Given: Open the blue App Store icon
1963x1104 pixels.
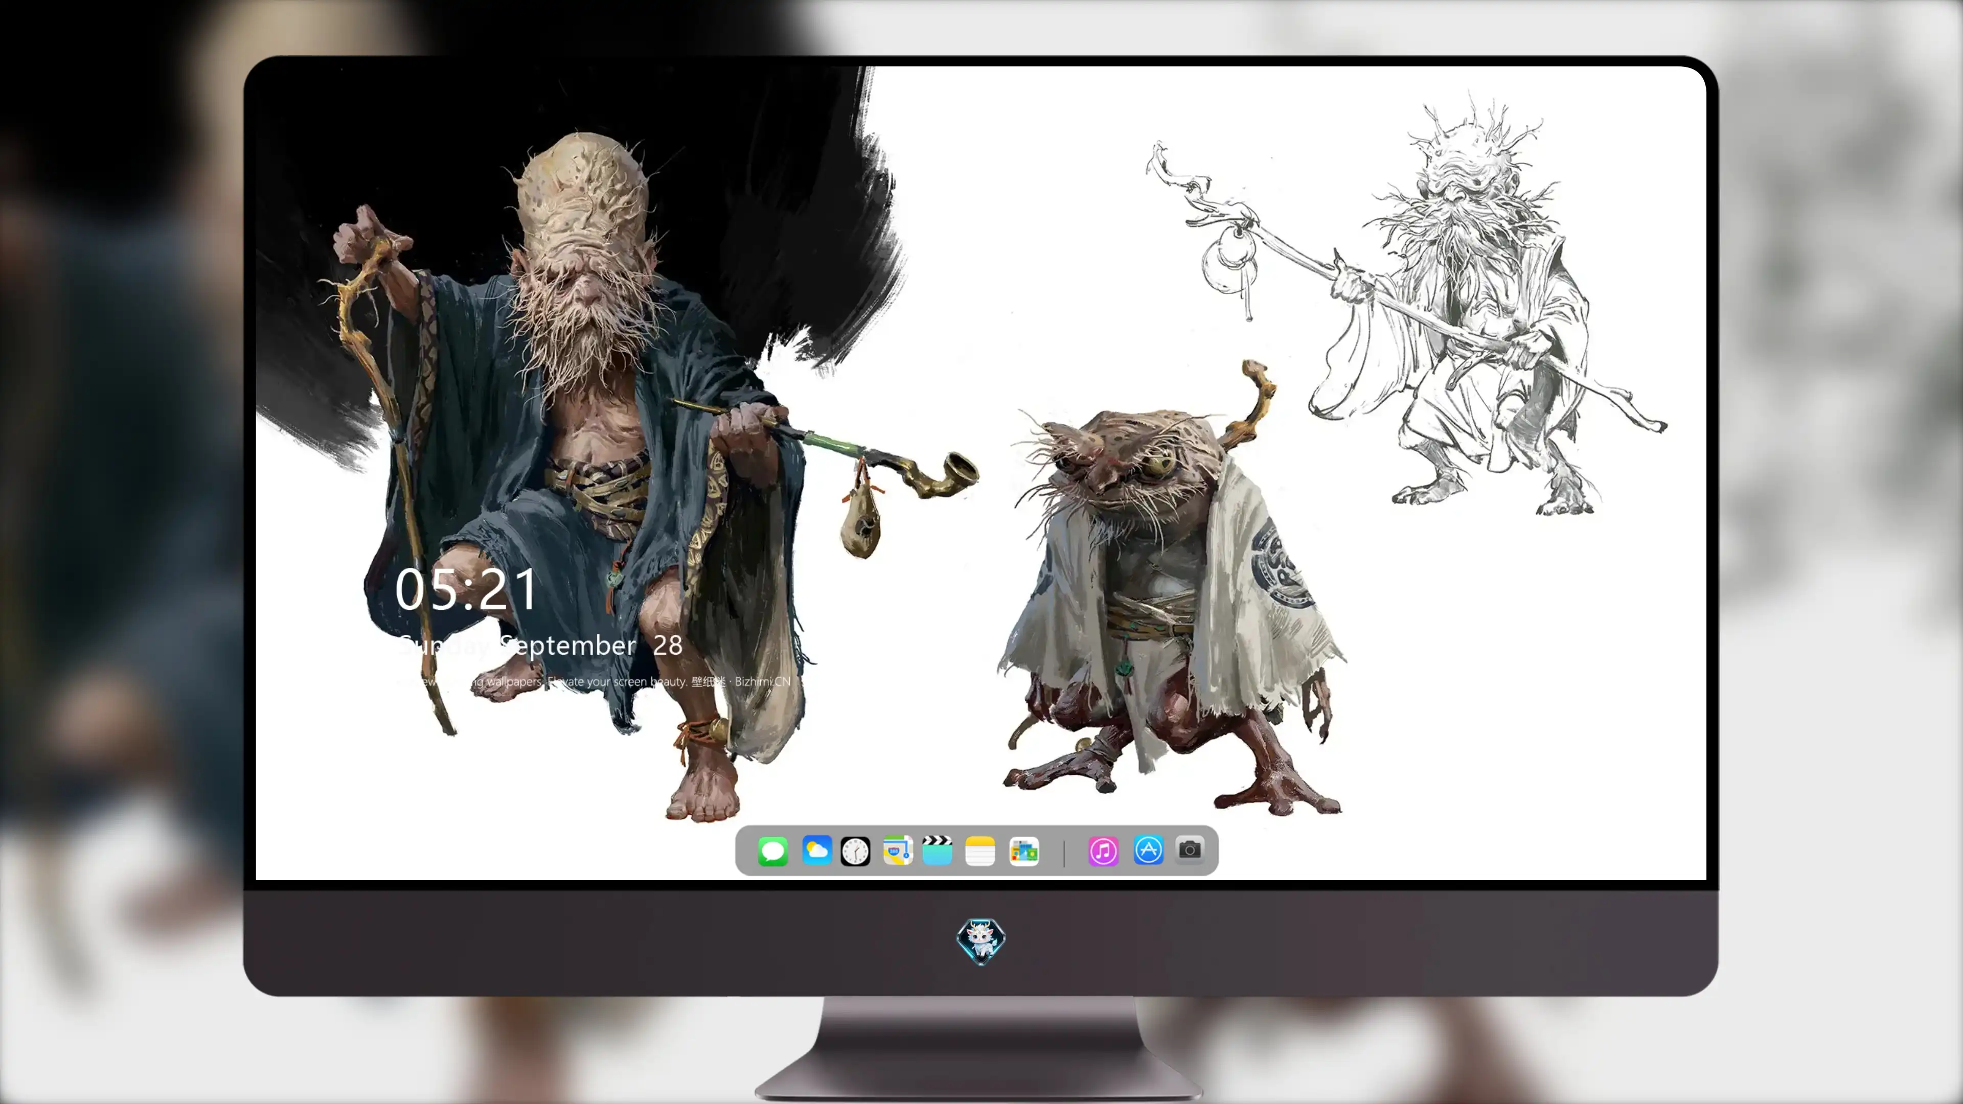Looking at the screenshot, I should [1148, 850].
